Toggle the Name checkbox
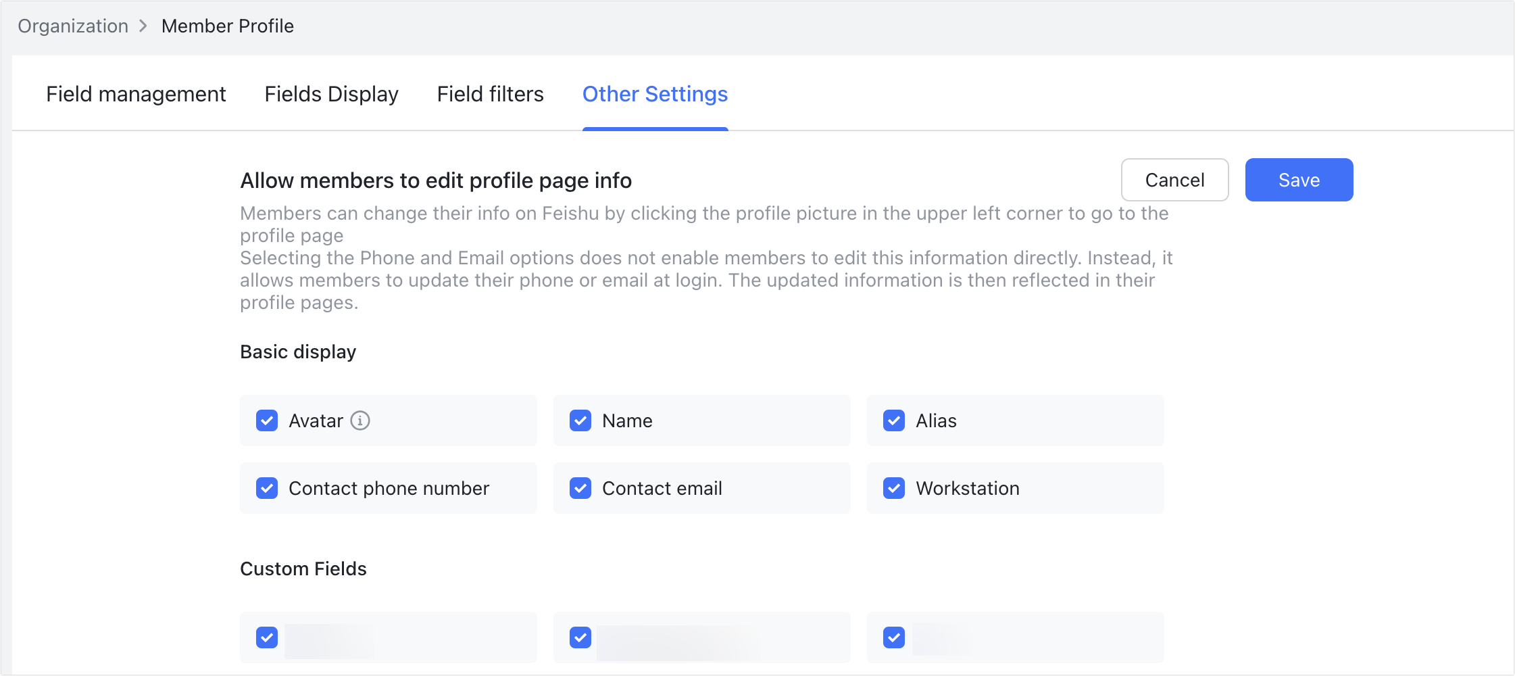Viewport: 1515px width, 676px height. (x=580, y=420)
